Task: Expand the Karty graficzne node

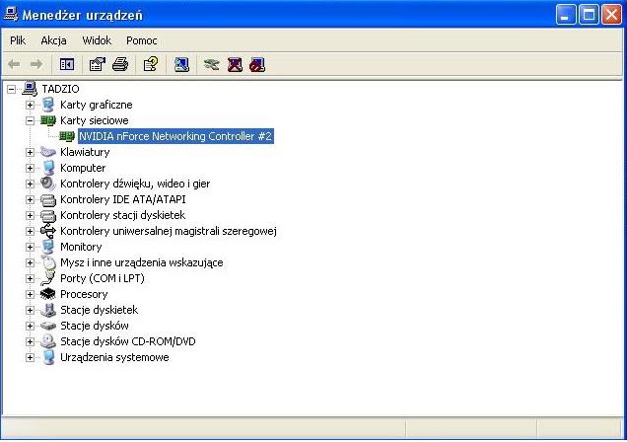Action: click(30, 105)
